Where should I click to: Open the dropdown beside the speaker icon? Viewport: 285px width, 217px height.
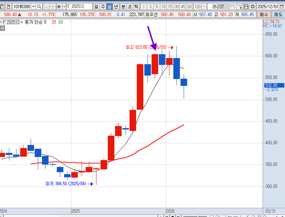pyautogui.click(x=64, y=7)
